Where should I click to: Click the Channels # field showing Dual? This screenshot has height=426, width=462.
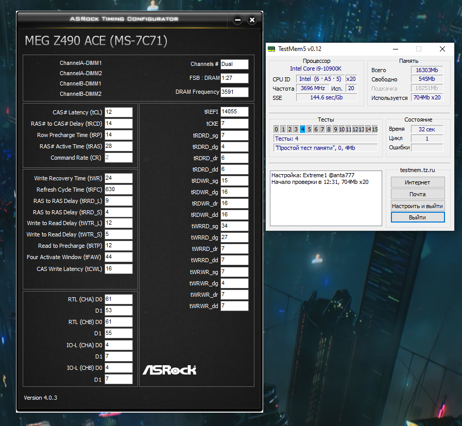coord(234,64)
